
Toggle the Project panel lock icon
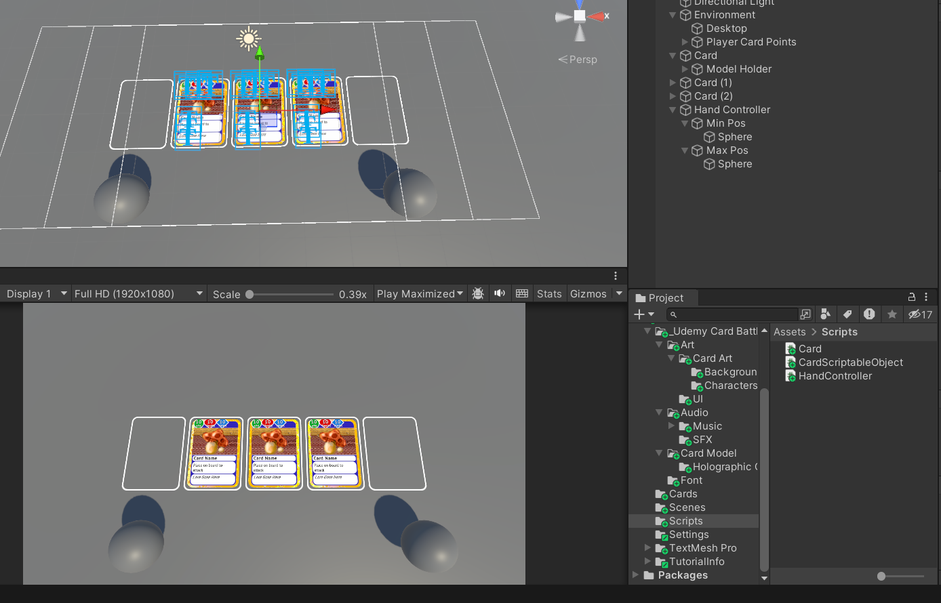click(912, 297)
